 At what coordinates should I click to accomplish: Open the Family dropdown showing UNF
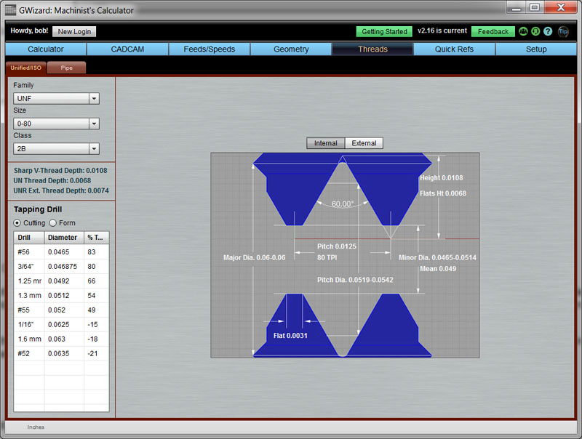[x=57, y=98]
